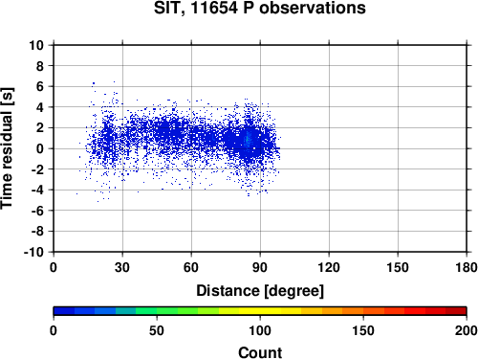Image resolution: width=478 pixels, height=359 pixels.
Task: Click the x-axis tick label '30'
Action: [x=122, y=267]
